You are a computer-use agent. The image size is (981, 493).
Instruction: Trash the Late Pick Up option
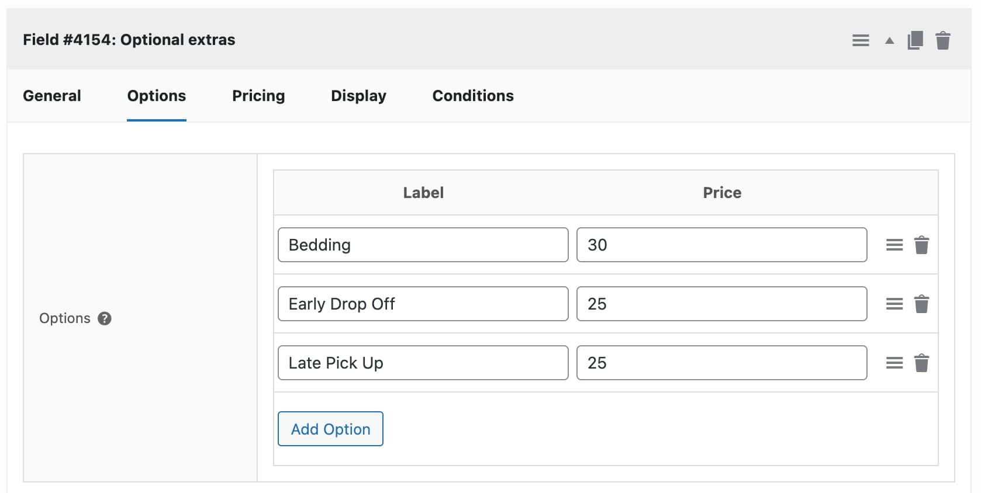tap(921, 363)
